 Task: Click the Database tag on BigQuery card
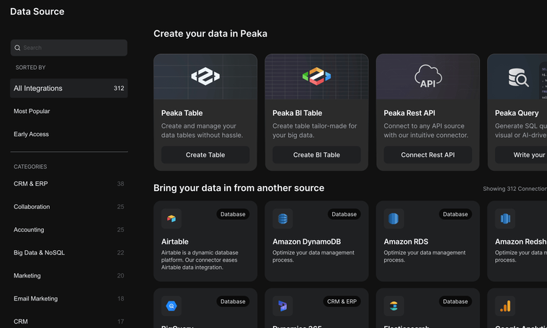tap(233, 301)
